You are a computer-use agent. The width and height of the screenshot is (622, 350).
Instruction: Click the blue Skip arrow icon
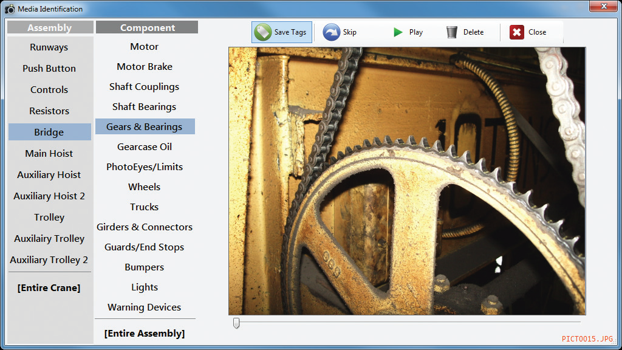point(331,32)
